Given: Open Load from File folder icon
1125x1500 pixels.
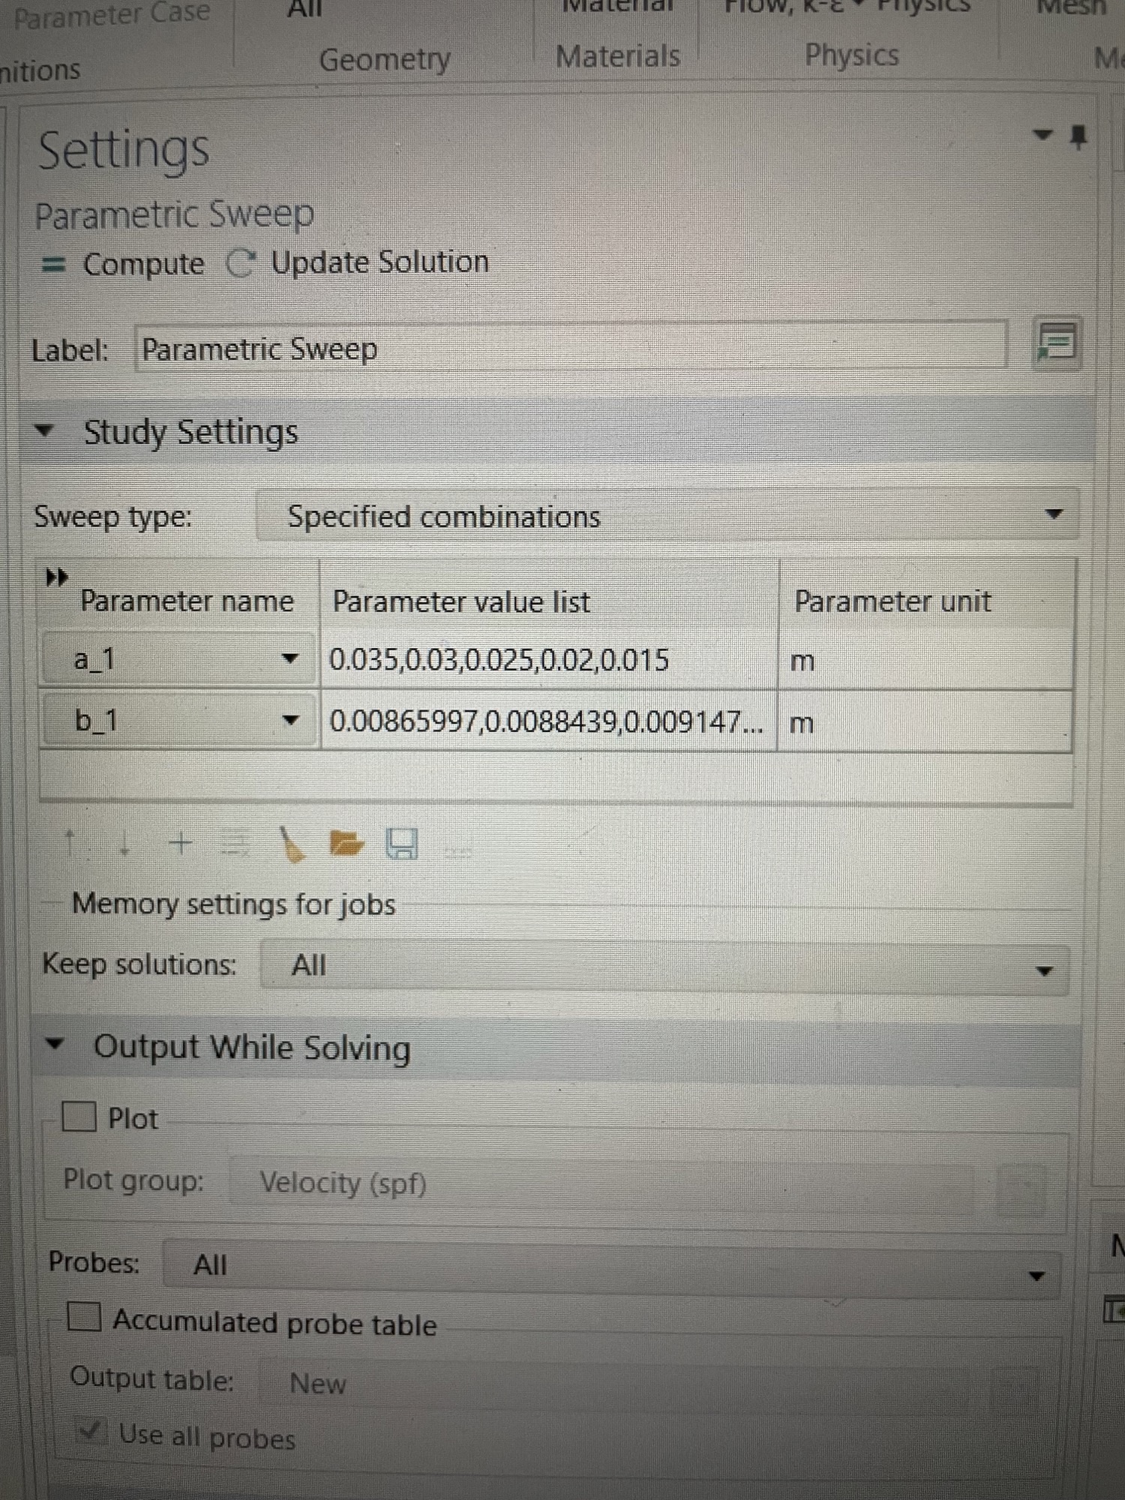Looking at the screenshot, I should (346, 844).
